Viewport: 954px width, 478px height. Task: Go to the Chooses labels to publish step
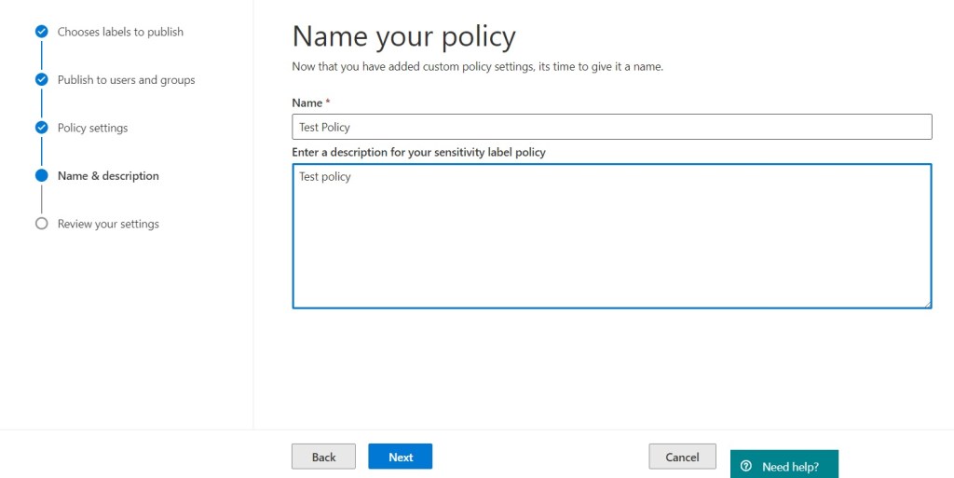tap(120, 32)
